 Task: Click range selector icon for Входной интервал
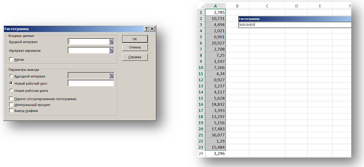point(112,41)
